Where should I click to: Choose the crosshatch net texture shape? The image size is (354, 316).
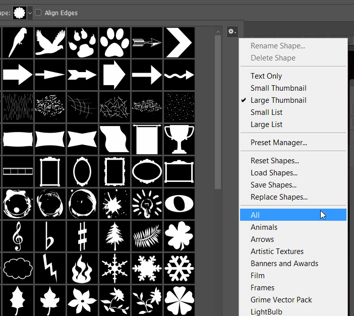point(82,107)
